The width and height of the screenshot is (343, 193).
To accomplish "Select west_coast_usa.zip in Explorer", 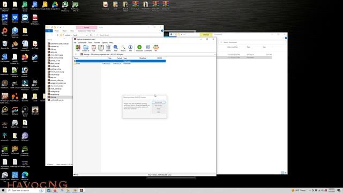I will pyautogui.click(x=56, y=100).
